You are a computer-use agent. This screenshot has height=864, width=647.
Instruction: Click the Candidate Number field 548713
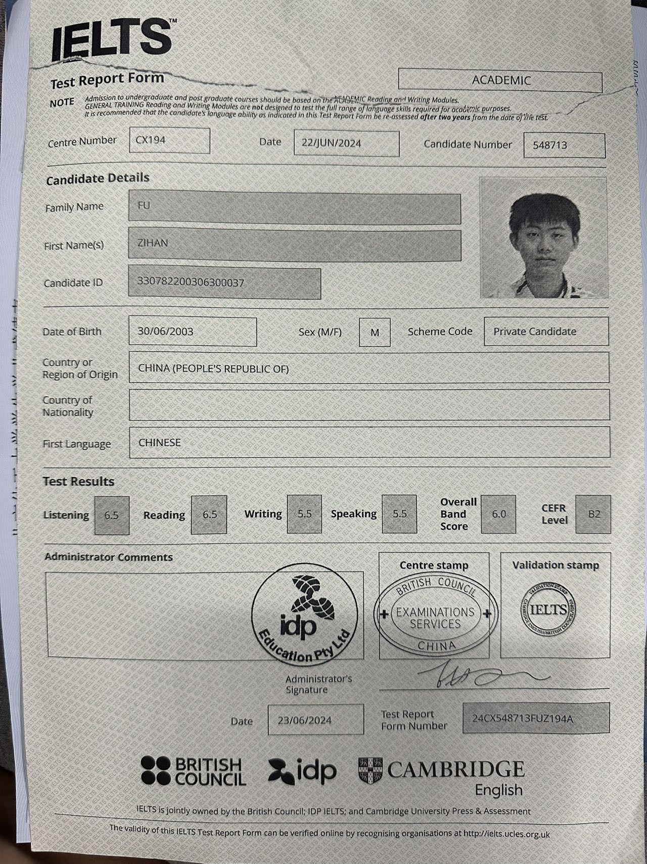(x=564, y=145)
